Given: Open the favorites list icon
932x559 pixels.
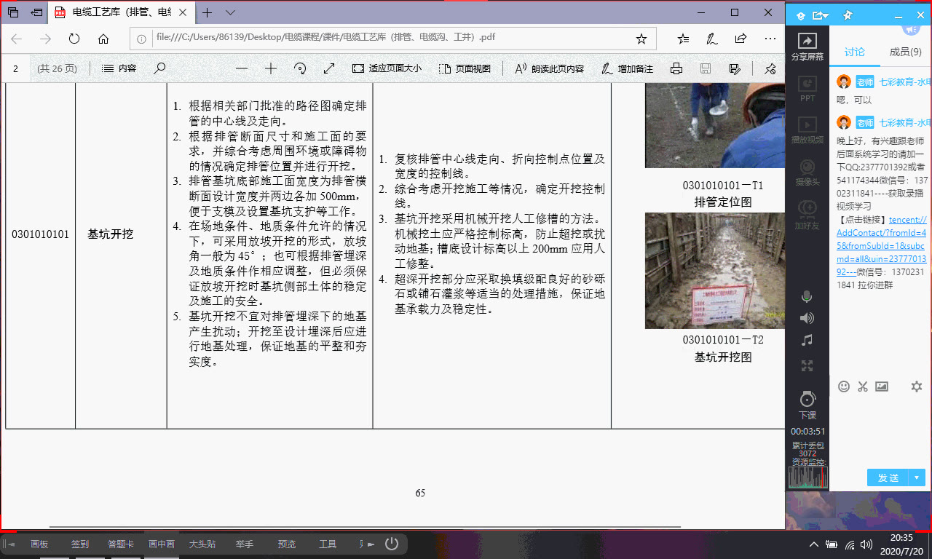Looking at the screenshot, I should tap(683, 39).
